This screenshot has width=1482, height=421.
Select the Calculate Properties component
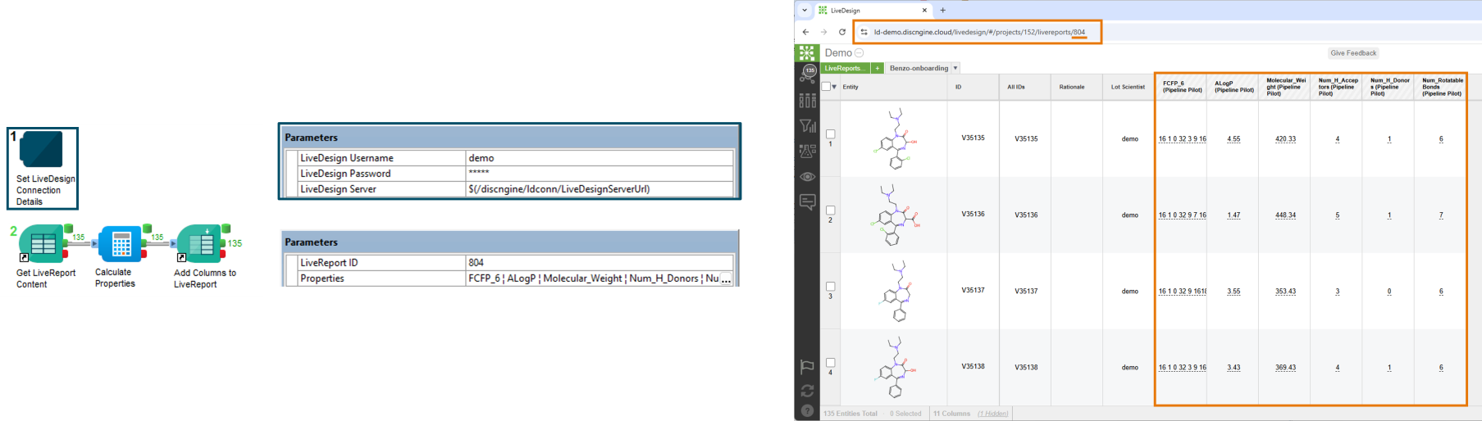tap(121, 244)
